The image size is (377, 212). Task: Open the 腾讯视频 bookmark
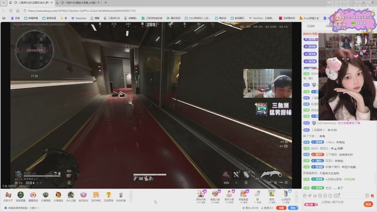click(173, 18)
